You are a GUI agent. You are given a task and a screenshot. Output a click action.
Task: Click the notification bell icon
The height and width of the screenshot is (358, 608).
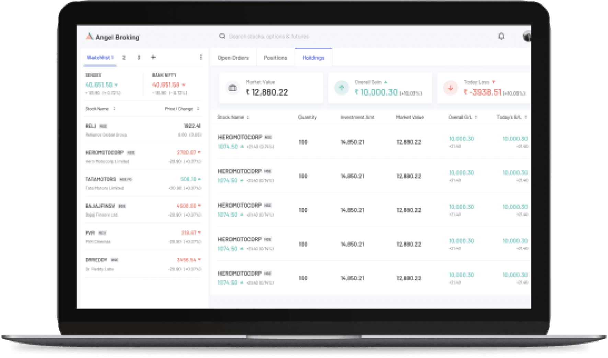(x=501, y=36)
